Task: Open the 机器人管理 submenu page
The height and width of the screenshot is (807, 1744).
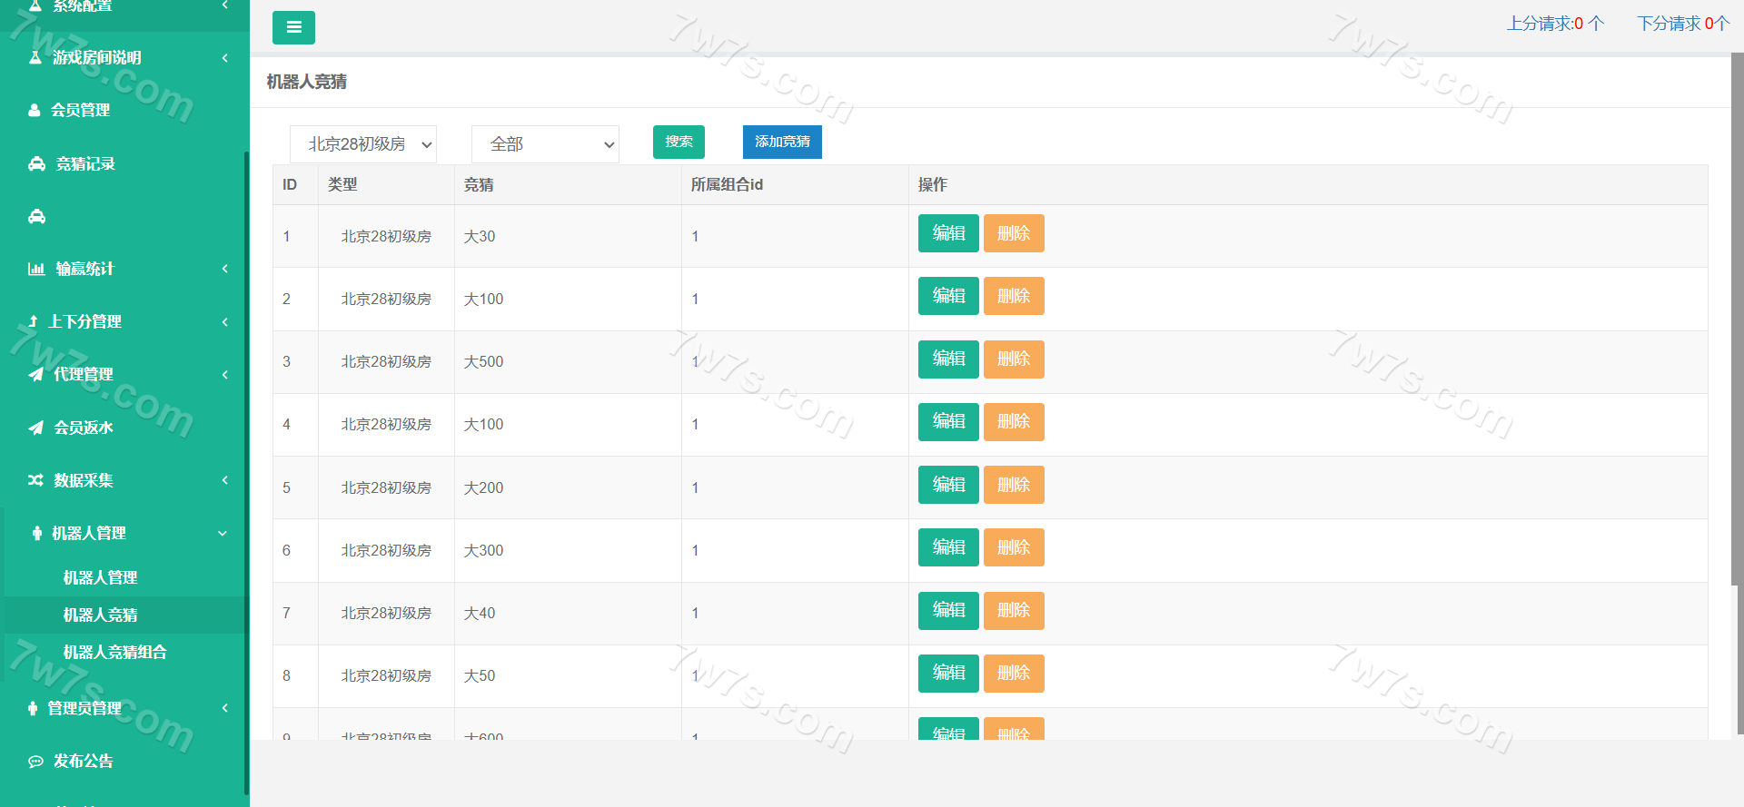Action: tap(100, 577)
